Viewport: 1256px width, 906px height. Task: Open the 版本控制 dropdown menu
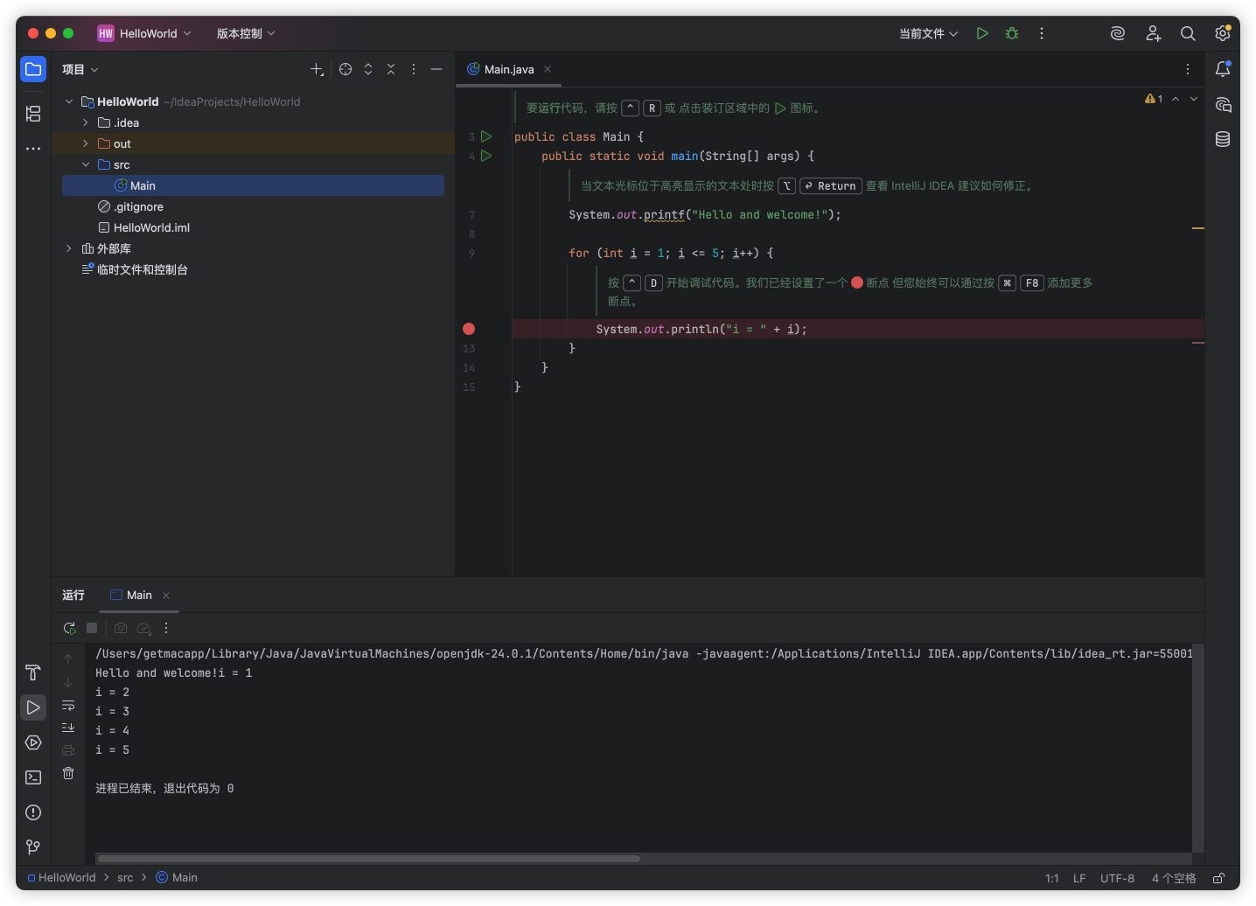point(246,33)
